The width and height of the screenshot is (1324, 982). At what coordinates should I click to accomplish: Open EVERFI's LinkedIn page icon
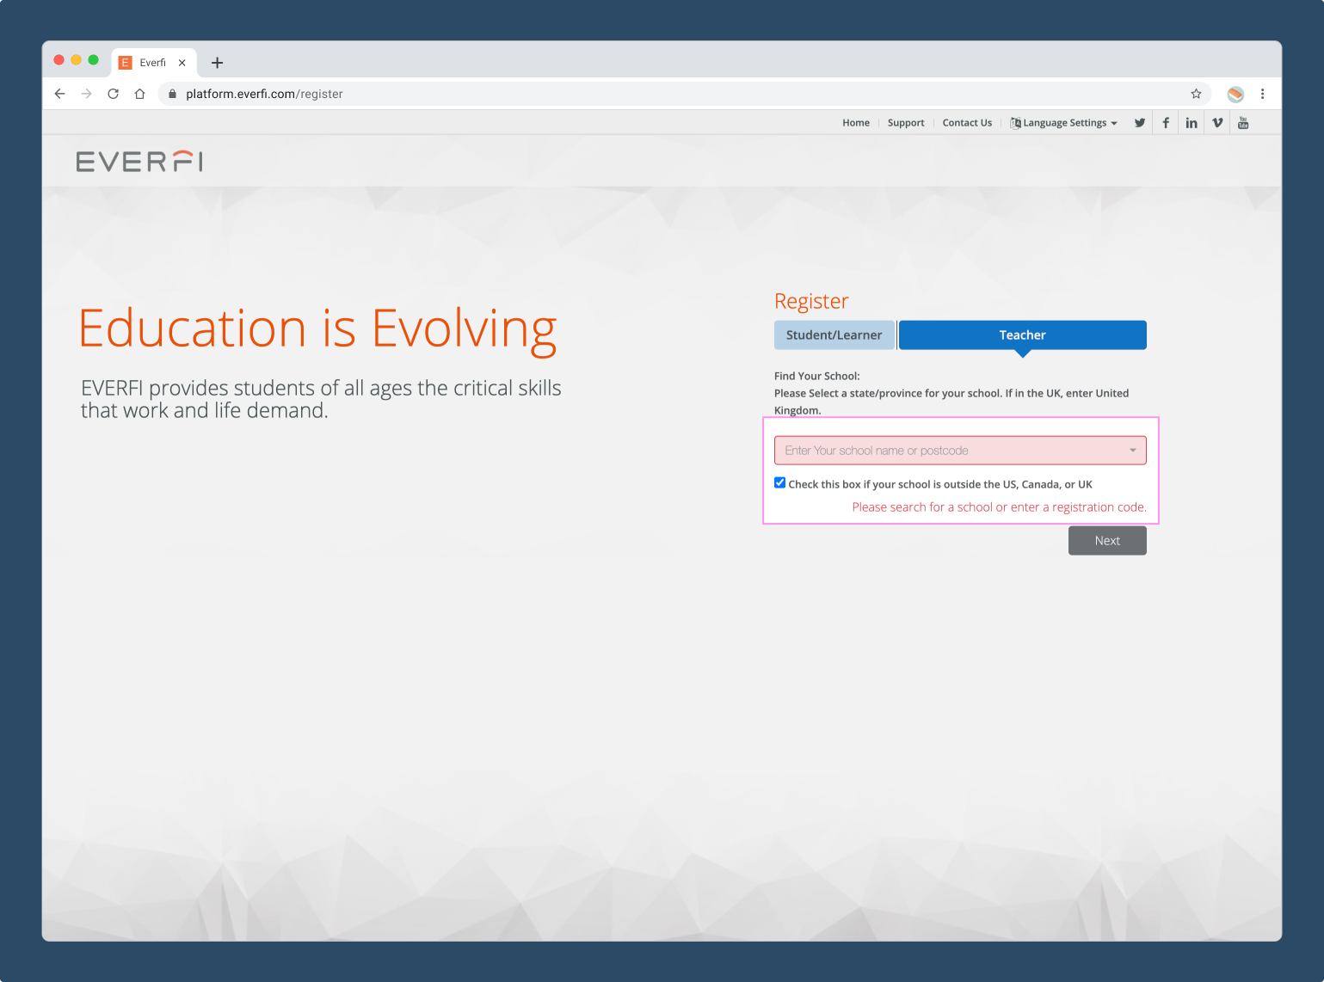coord(1192,123)
